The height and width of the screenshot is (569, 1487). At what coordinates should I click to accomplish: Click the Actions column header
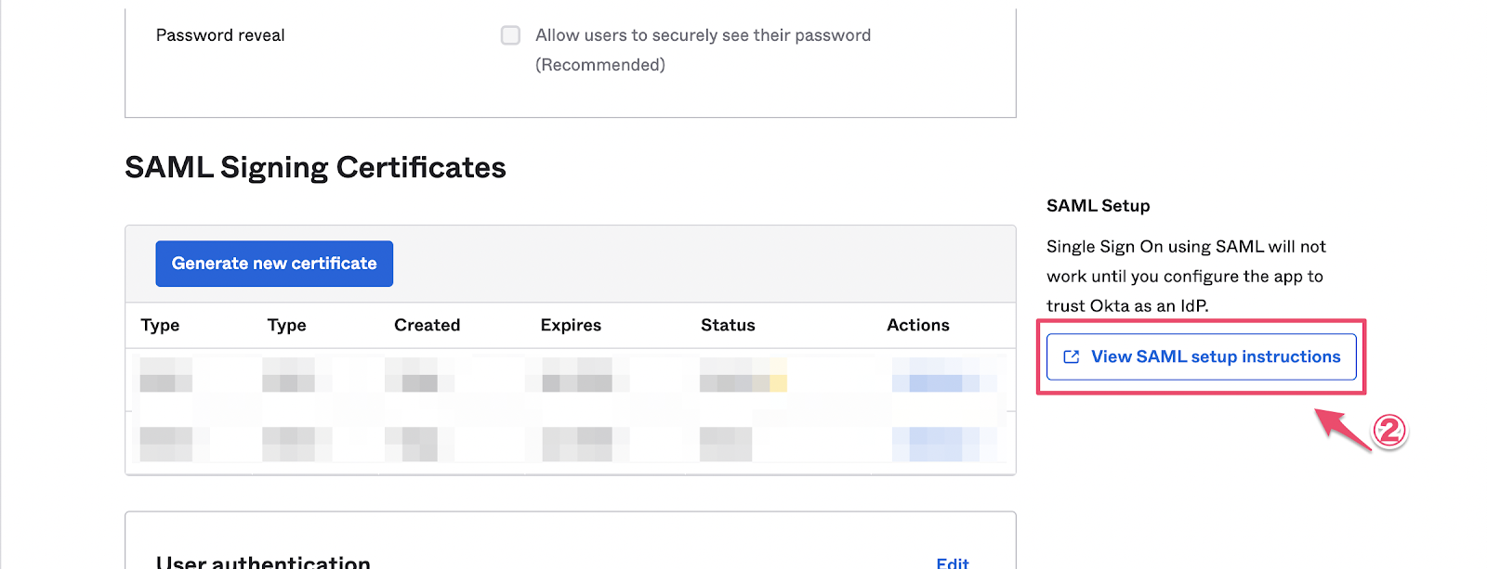click(918, 325)
